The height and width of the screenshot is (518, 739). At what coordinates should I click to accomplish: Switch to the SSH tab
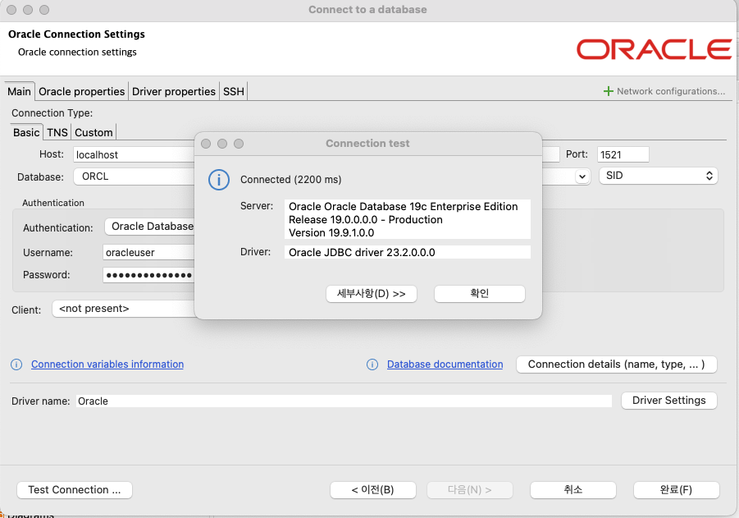click(234, 91)
